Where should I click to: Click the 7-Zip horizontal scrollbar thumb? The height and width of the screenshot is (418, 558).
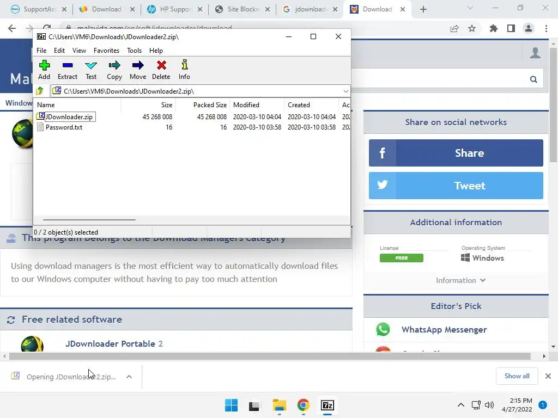click(89, 220)
